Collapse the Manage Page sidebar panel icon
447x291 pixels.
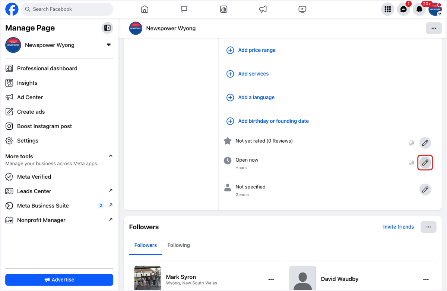[107, 28]
